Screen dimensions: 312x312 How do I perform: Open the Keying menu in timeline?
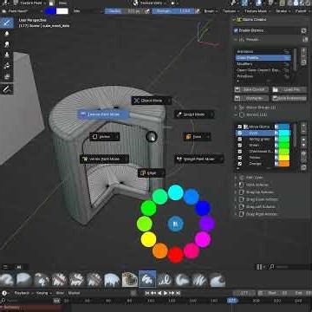[x=43, y=293]
